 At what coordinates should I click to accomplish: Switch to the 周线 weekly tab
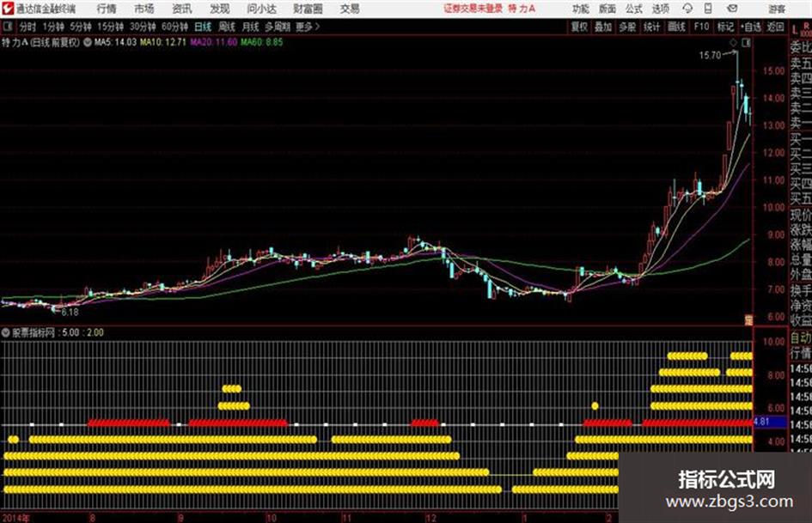point(227,27)
